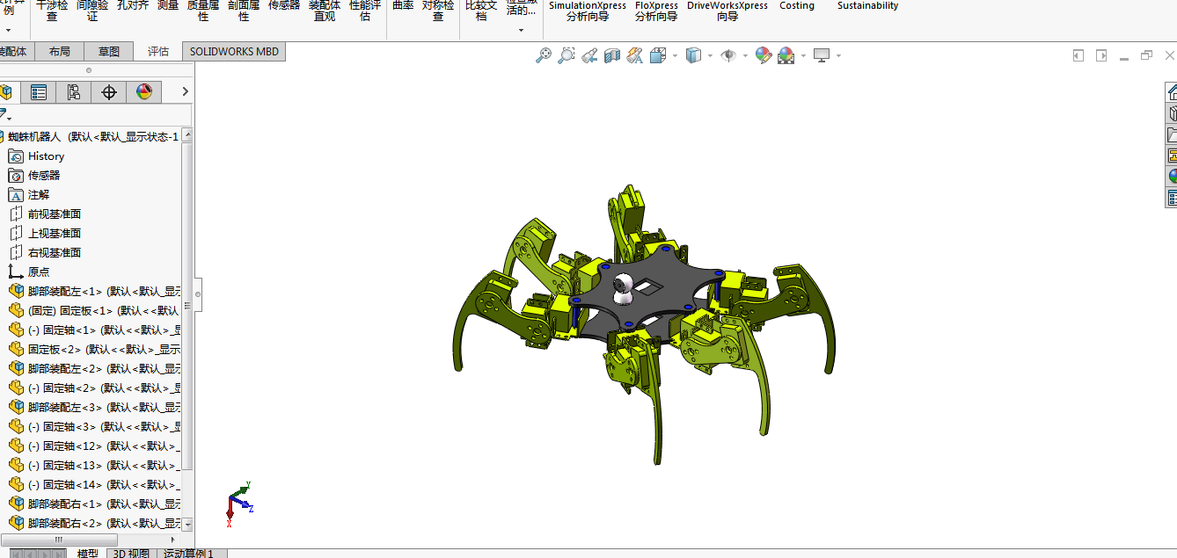
Task: Select 传感器 folder in feature tree
Action: click(44, 175)
